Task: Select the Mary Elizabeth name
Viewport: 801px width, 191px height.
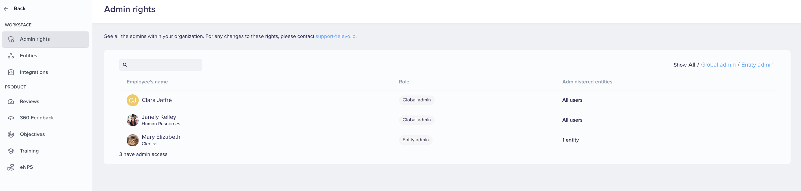Action: point(161,137)
